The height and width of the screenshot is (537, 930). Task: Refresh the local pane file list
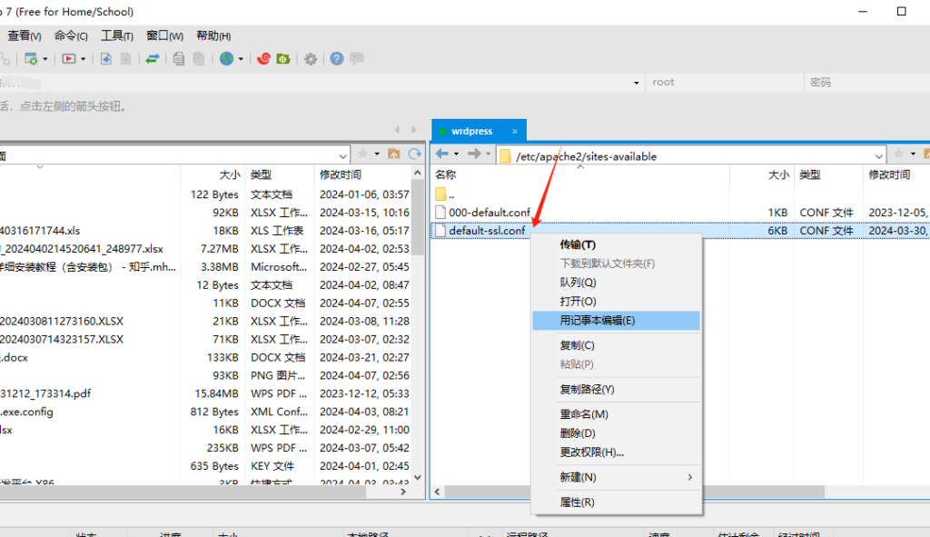(414, 154)
